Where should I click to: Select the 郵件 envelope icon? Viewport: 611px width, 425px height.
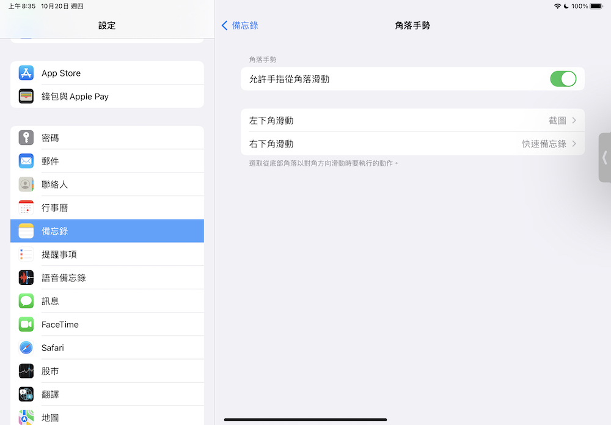coord(26,161)
